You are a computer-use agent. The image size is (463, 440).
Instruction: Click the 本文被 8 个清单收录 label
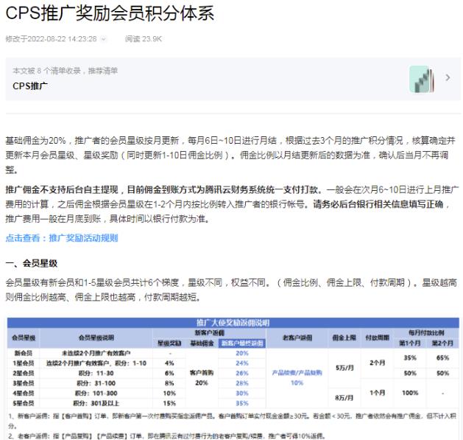click(65, 71)
